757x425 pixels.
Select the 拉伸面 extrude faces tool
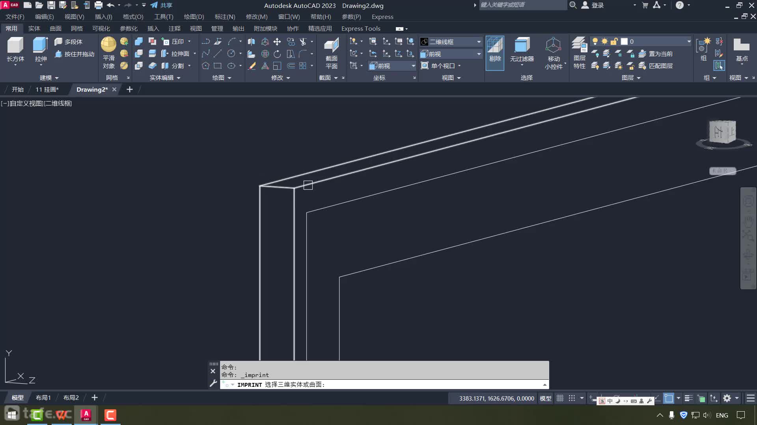coord(175,54)
